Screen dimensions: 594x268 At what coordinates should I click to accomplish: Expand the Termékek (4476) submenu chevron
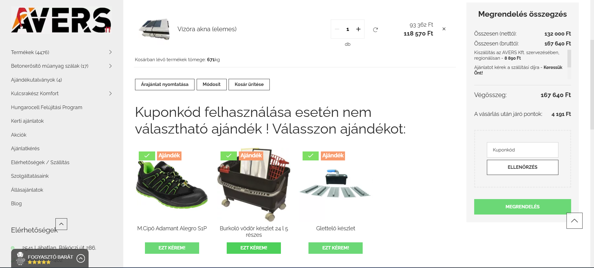[110, 52]
